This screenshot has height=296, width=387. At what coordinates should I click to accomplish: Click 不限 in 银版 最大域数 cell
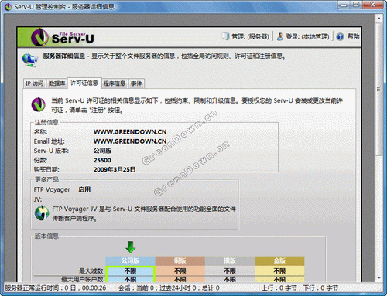[230, 271]
